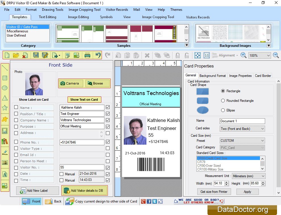
Task: Click the Zoom out magnifier icon
Action: [x=276, y=55]
